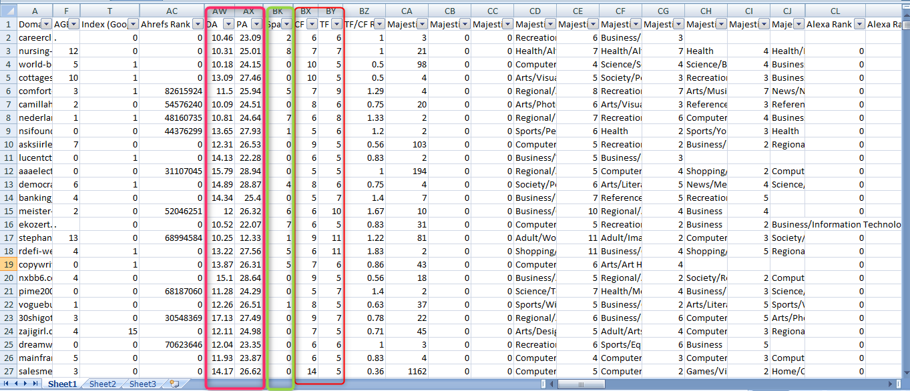Switch to Sheet2 tab
Image resolution: width=910 pixels, height=391 pixels.
102,384
